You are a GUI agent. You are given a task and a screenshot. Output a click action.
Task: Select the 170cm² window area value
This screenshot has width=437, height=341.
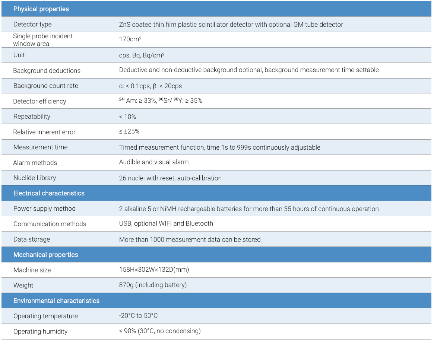point(130,39)
